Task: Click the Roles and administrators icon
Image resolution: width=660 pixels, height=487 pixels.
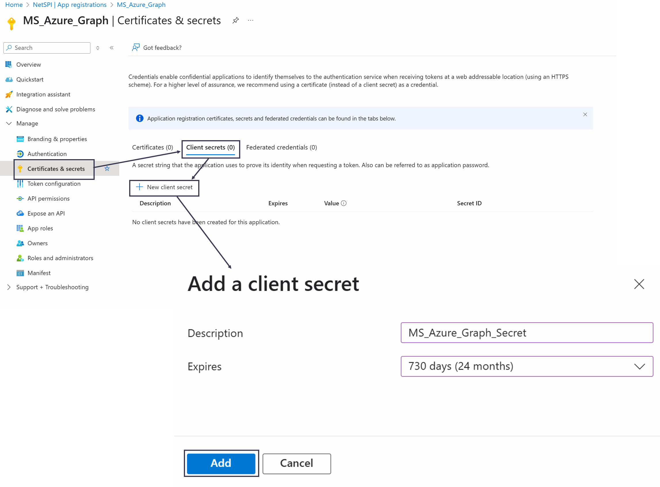Action: click(x=20, y=258)
